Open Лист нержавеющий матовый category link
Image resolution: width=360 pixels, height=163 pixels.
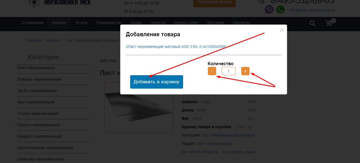228,135
